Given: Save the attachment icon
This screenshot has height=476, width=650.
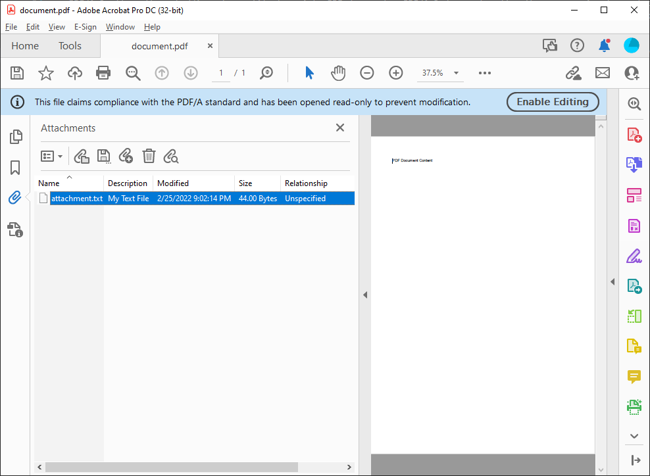Looking at the screenshot, I should (x=104, y=156).
